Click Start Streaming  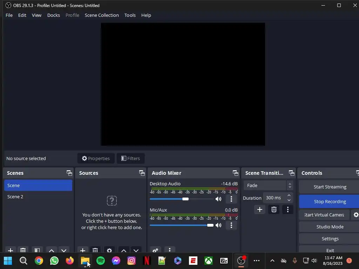330,187
